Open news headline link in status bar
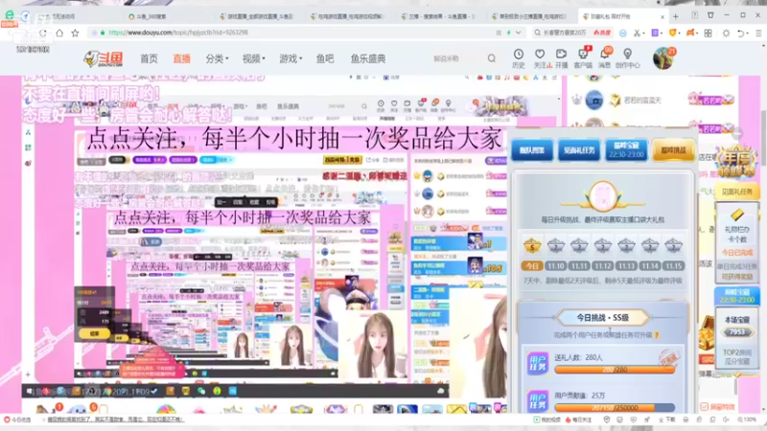The height and width of the screenshot is (431, 767). coord(115,420)
